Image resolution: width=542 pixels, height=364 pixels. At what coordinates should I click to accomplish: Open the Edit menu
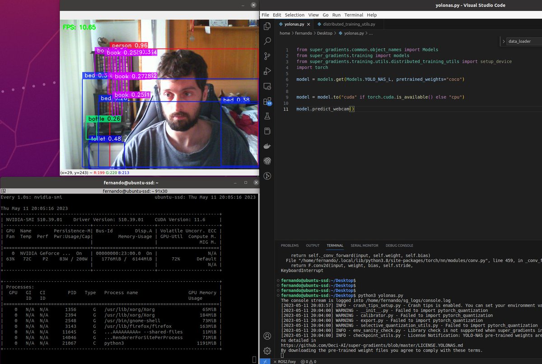(277, 15)
